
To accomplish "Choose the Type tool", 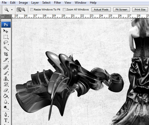I will click(6, 120).
